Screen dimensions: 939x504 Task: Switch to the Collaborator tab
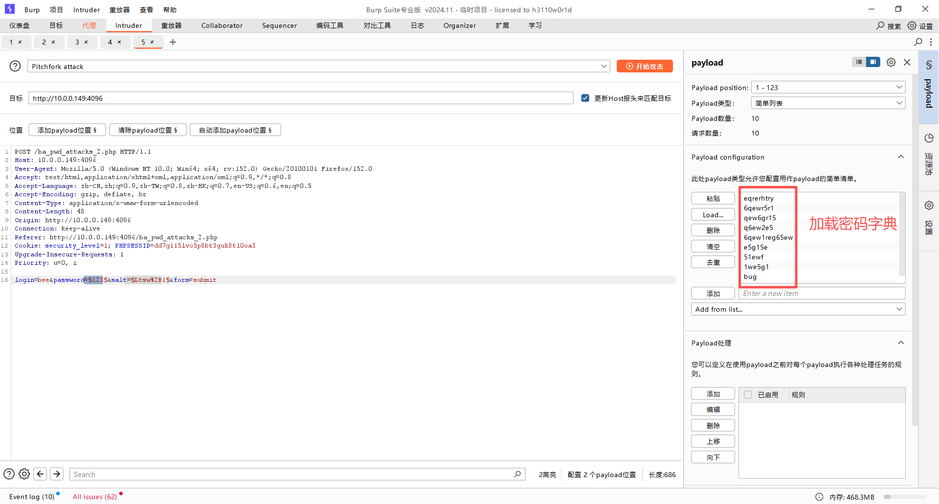pos(222,25)
